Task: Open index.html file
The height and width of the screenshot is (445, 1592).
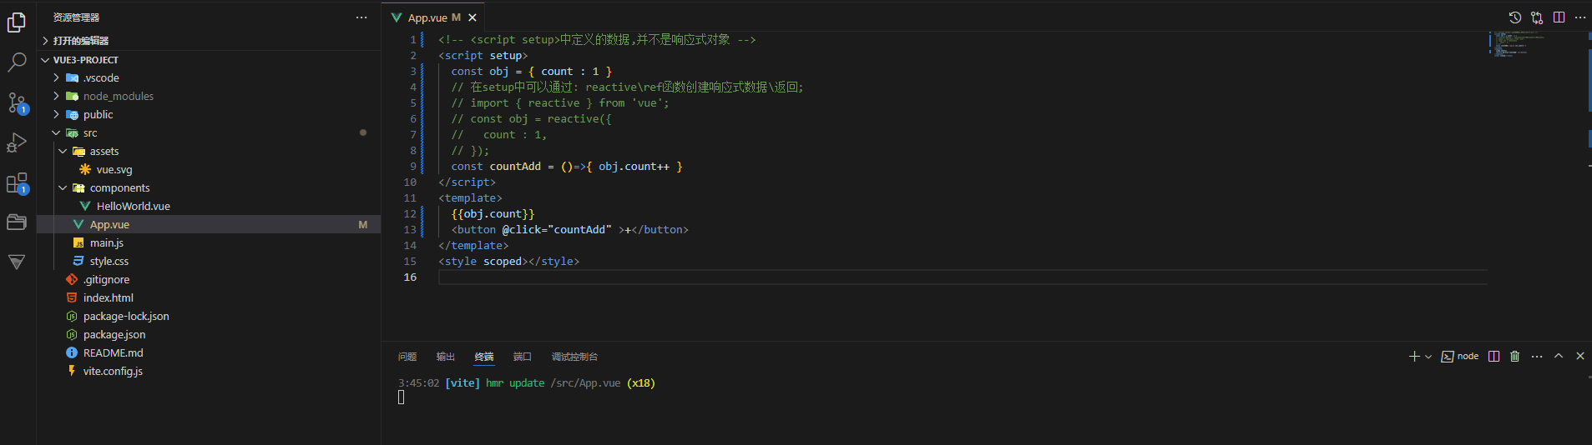Action: tap(209, 298)
